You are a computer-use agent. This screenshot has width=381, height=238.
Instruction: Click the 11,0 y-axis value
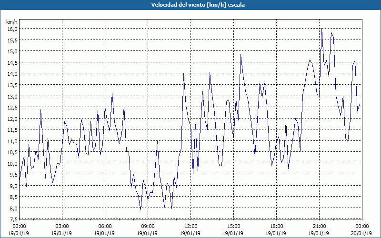(13, 141)
